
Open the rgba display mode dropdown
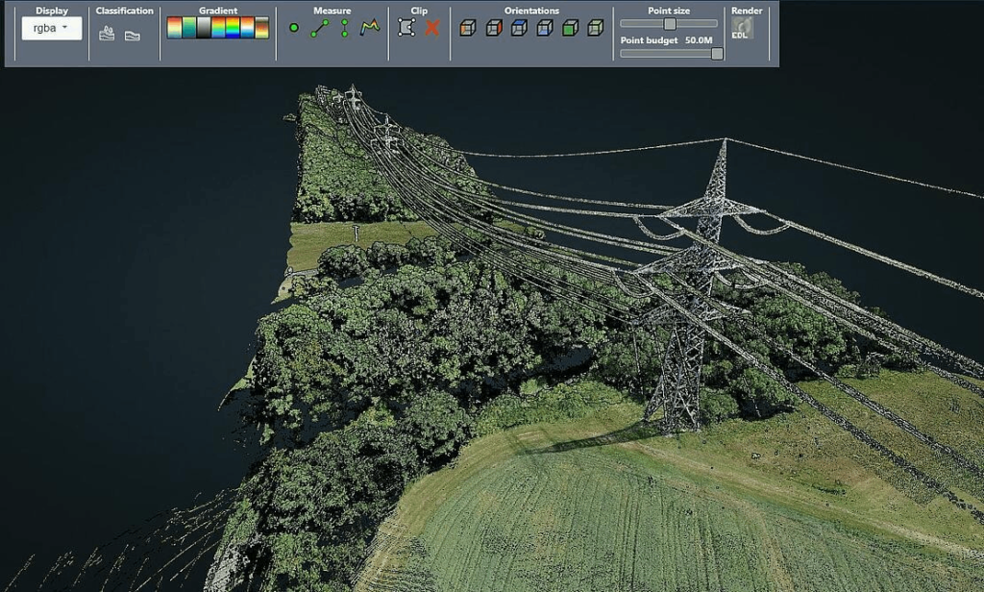pos(52,28)
